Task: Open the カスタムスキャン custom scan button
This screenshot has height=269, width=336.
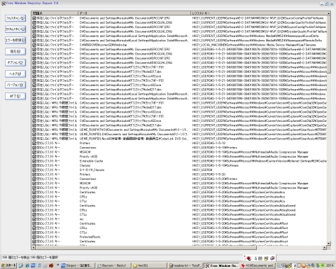Action: 15,29
